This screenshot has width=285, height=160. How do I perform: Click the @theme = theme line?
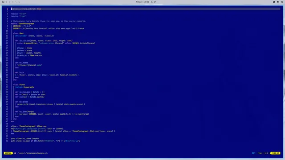[x=24, y=48]
